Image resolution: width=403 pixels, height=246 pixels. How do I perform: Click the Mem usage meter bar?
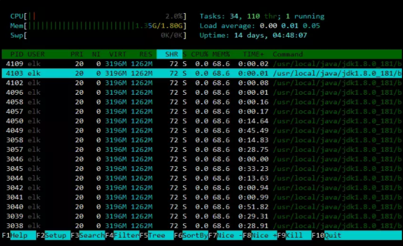(98, 26)
